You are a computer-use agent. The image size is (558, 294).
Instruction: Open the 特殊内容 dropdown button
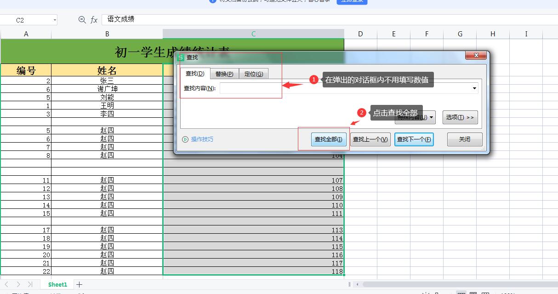click(x=415, y=117)
